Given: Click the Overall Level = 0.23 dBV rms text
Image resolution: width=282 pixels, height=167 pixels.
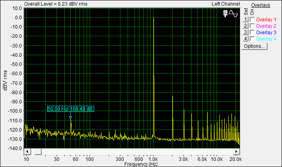Looking at the screenshot, I should coord(56,4).
